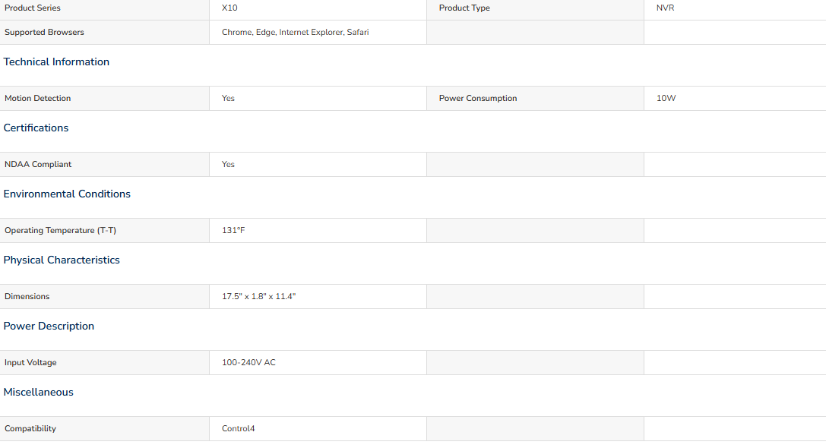Select the X10 product series value
The width and height of the screenshot is (826, 448).
(x=229, y=8)
